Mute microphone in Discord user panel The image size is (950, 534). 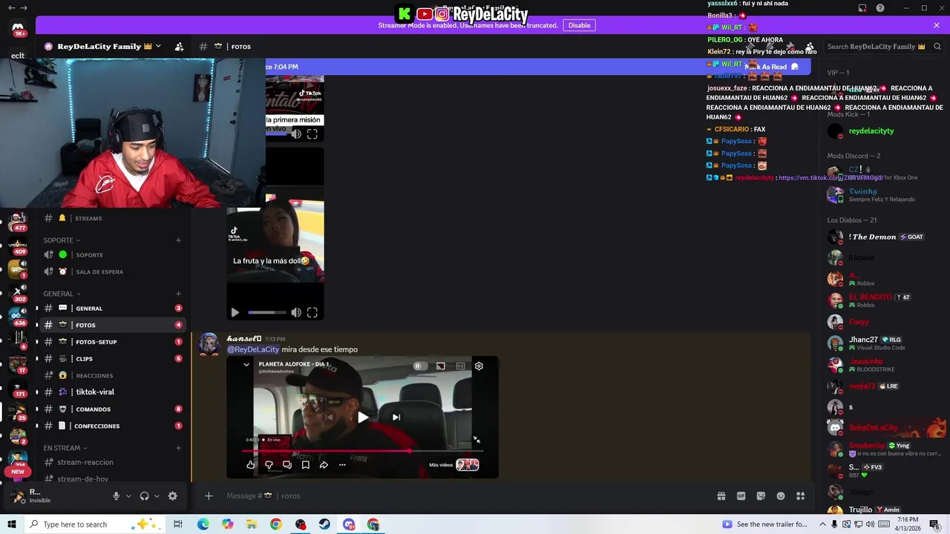(x=116, y=496)
